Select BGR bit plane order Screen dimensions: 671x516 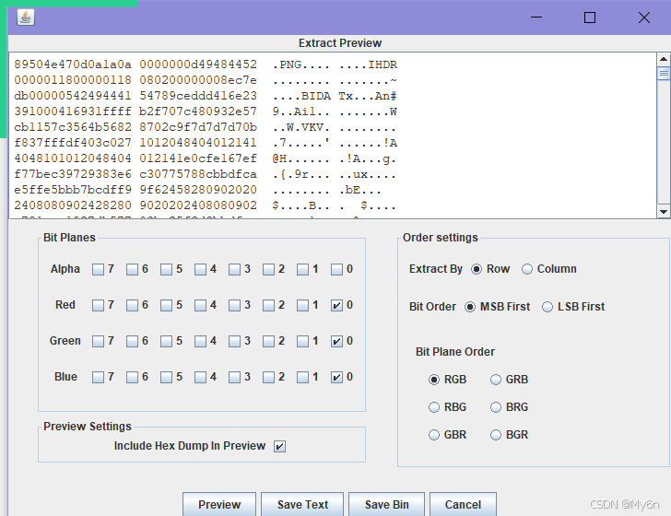click(x=496, y=435)
